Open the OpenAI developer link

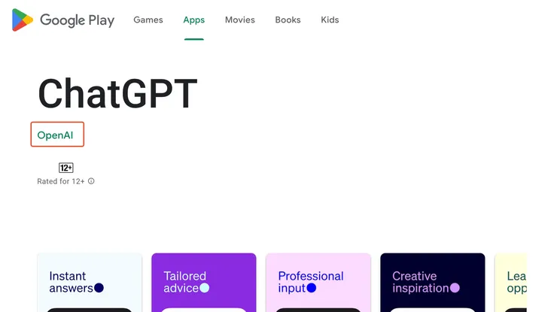tap(56, 135)
